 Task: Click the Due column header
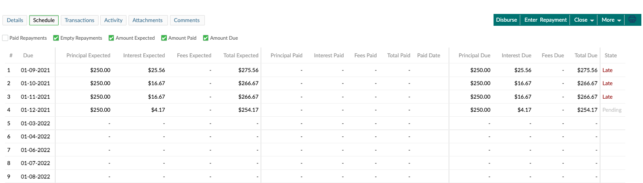tap(28, 56)
